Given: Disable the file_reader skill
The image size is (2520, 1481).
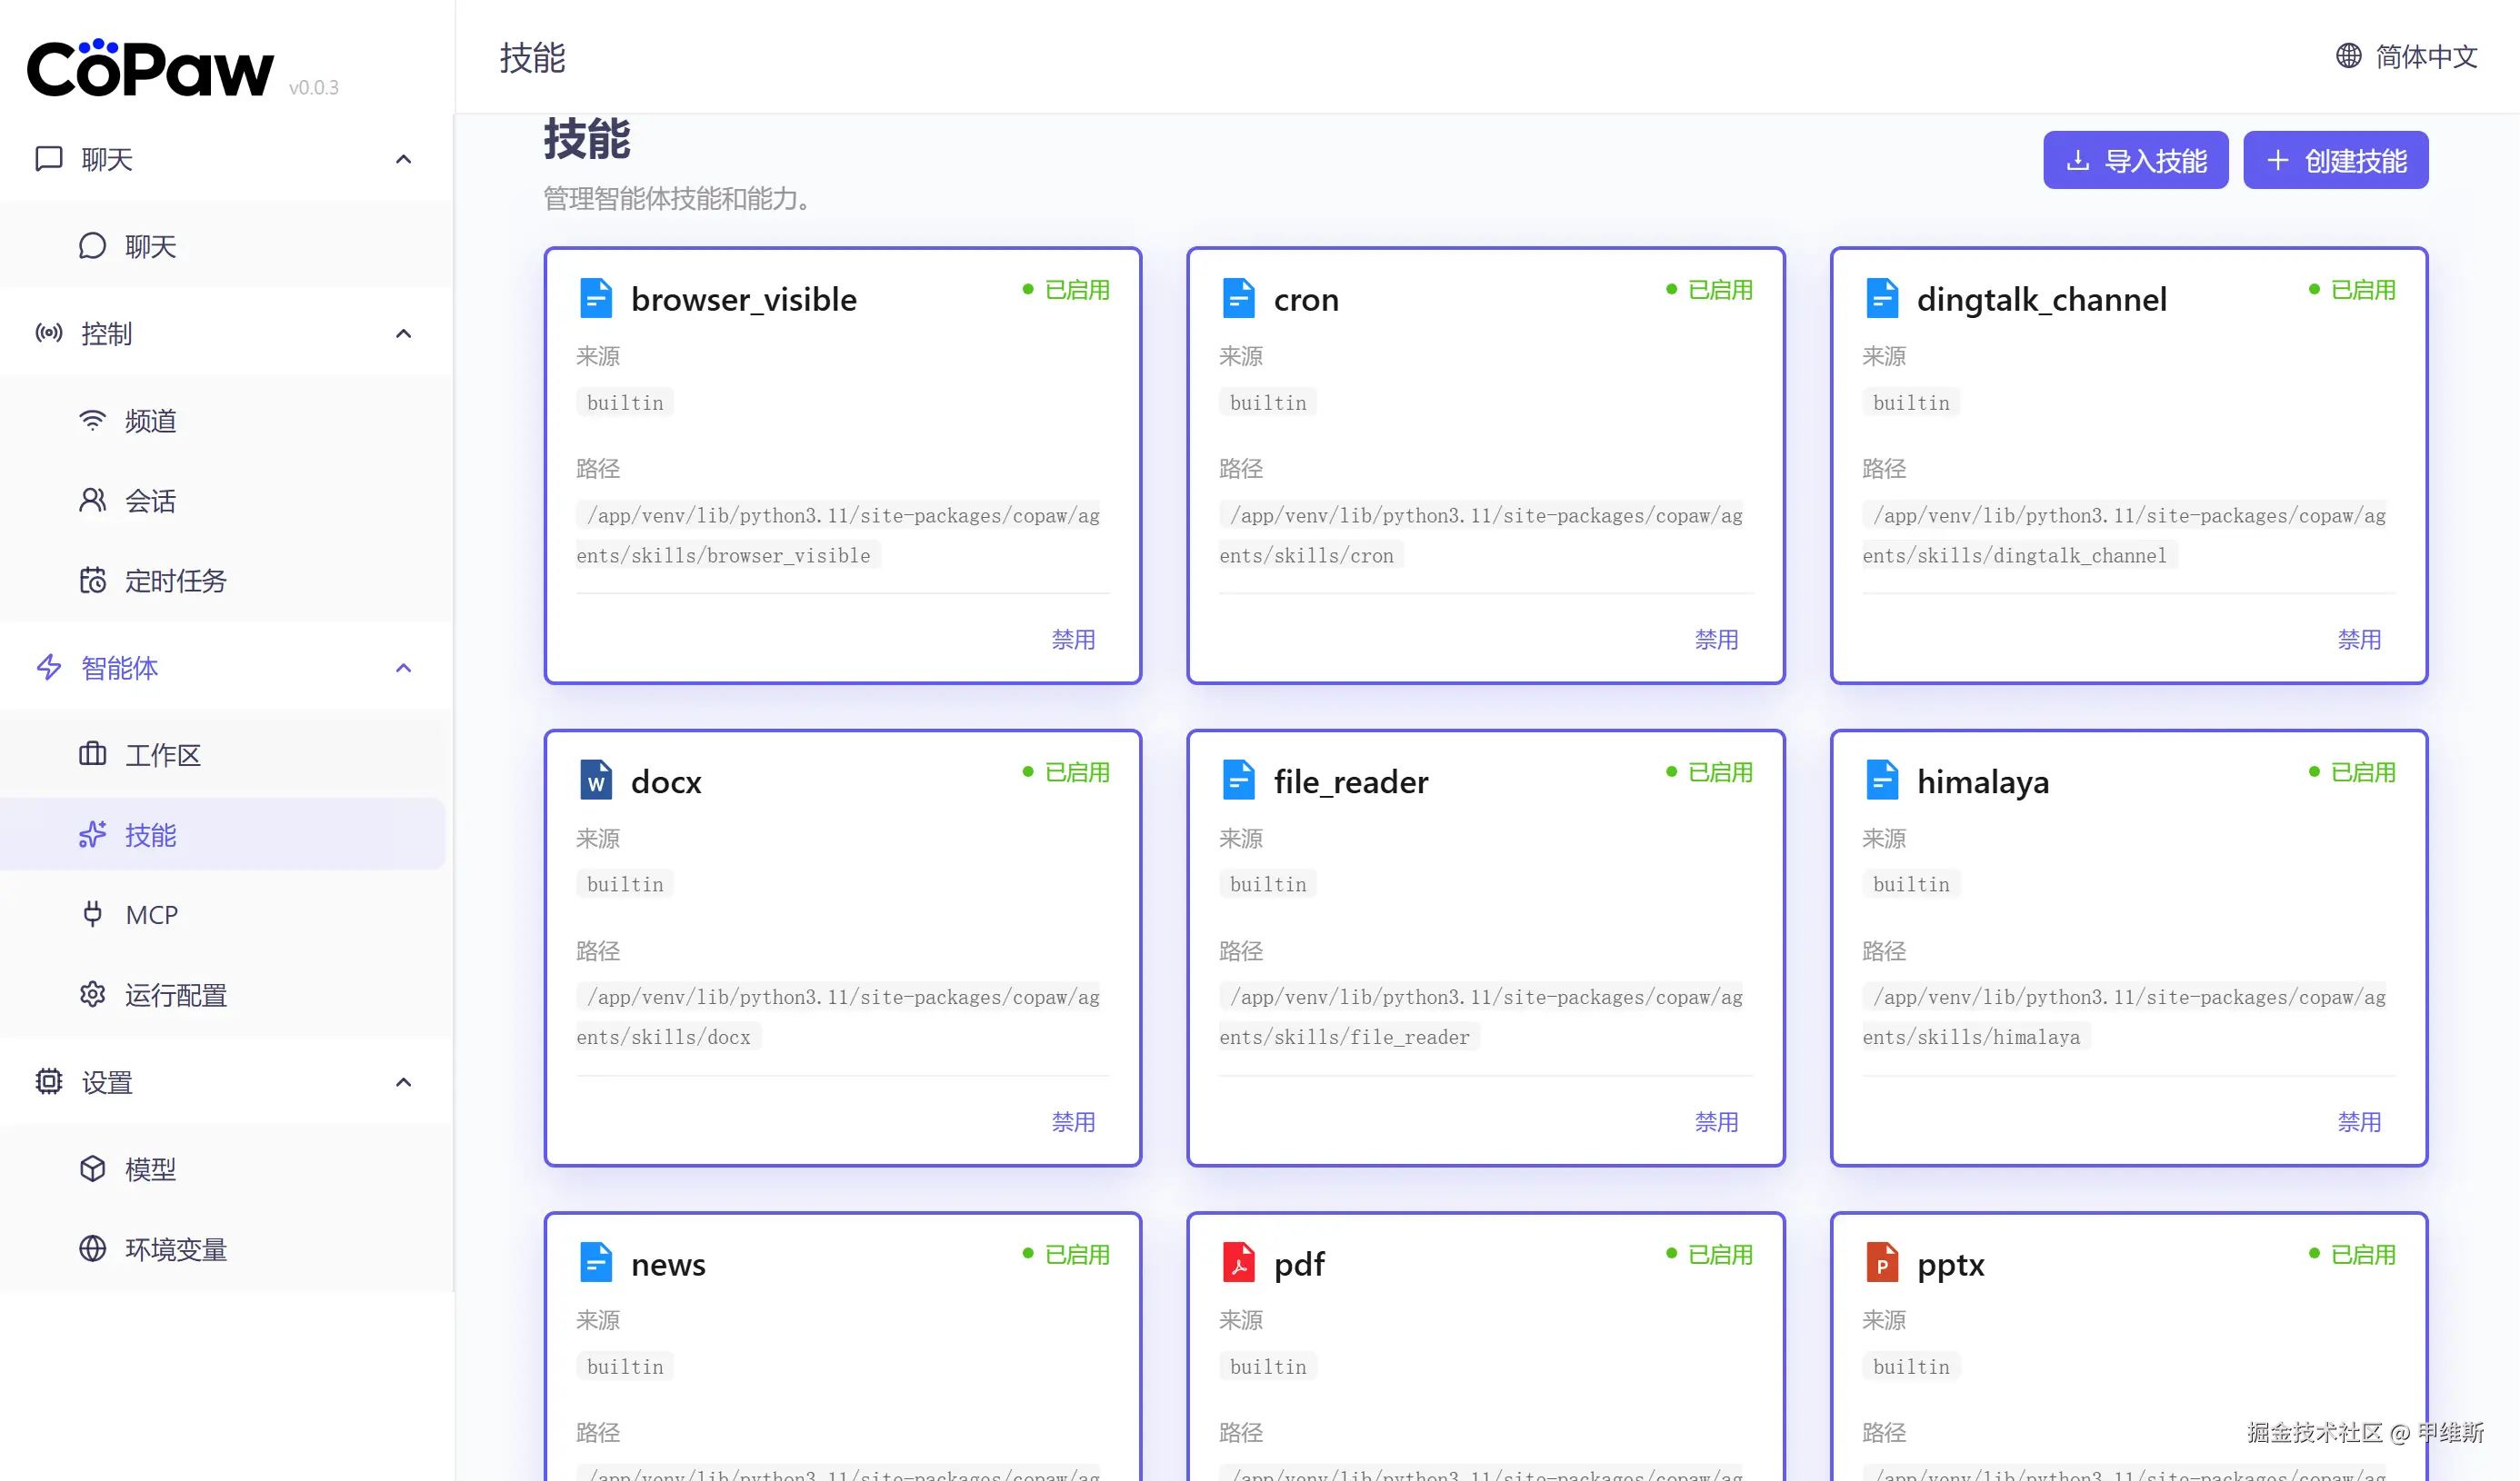Looking at the screenshot, I should (1716, 1122).
